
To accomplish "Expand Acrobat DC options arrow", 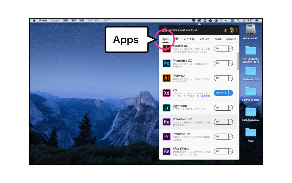I will click(230, 49).
